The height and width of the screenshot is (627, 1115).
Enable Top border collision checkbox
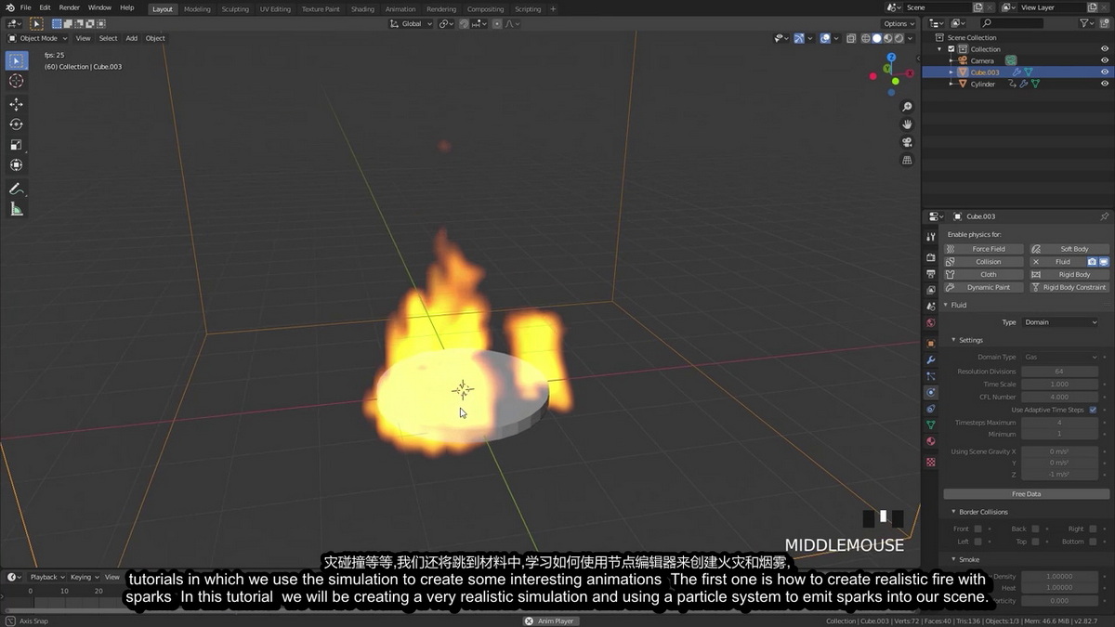(x=1035, y=542)
